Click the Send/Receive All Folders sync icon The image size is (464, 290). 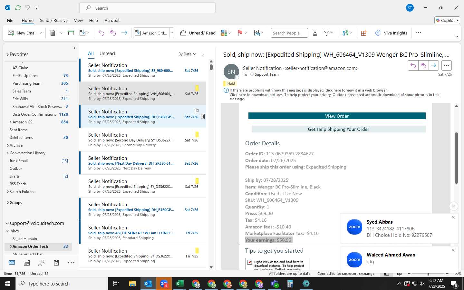[x=18, y=7]
